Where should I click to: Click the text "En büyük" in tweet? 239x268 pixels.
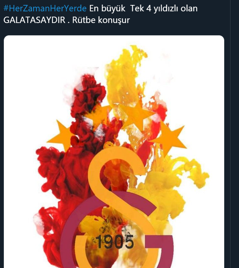pos(107,8)
